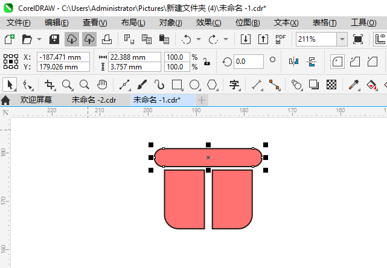Screen dimensions: 387x268
Task: Select the Eyedropper tool
Action: pyautogui.click(x=354, y=85)
